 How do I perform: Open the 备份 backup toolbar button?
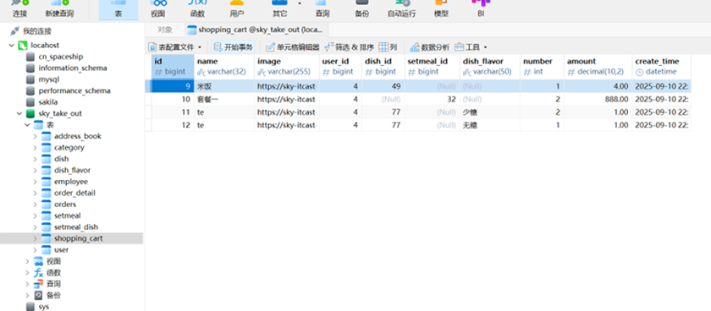click(361, 9)
